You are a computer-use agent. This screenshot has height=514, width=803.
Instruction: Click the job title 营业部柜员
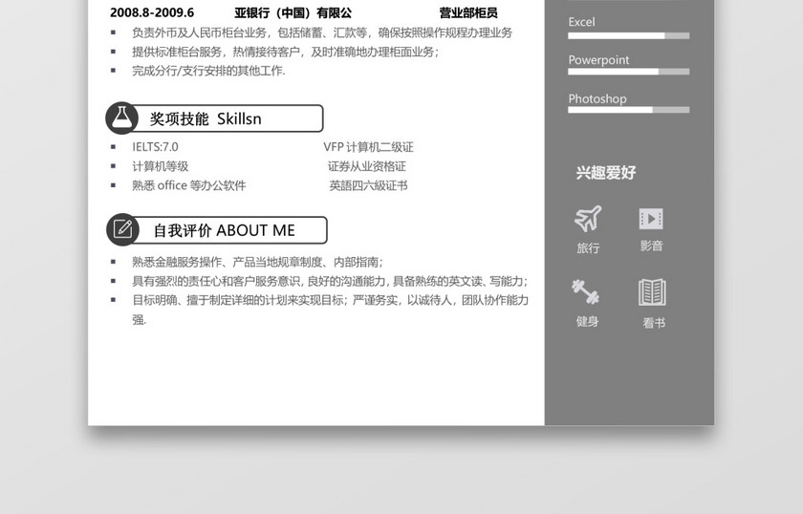coord(468,12)
